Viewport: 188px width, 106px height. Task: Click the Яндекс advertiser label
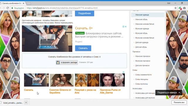(x=79, y=42)
